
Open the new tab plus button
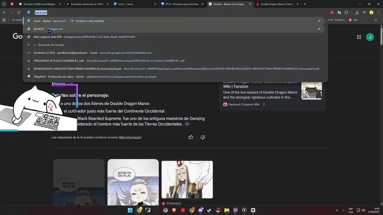pos(305,4)
